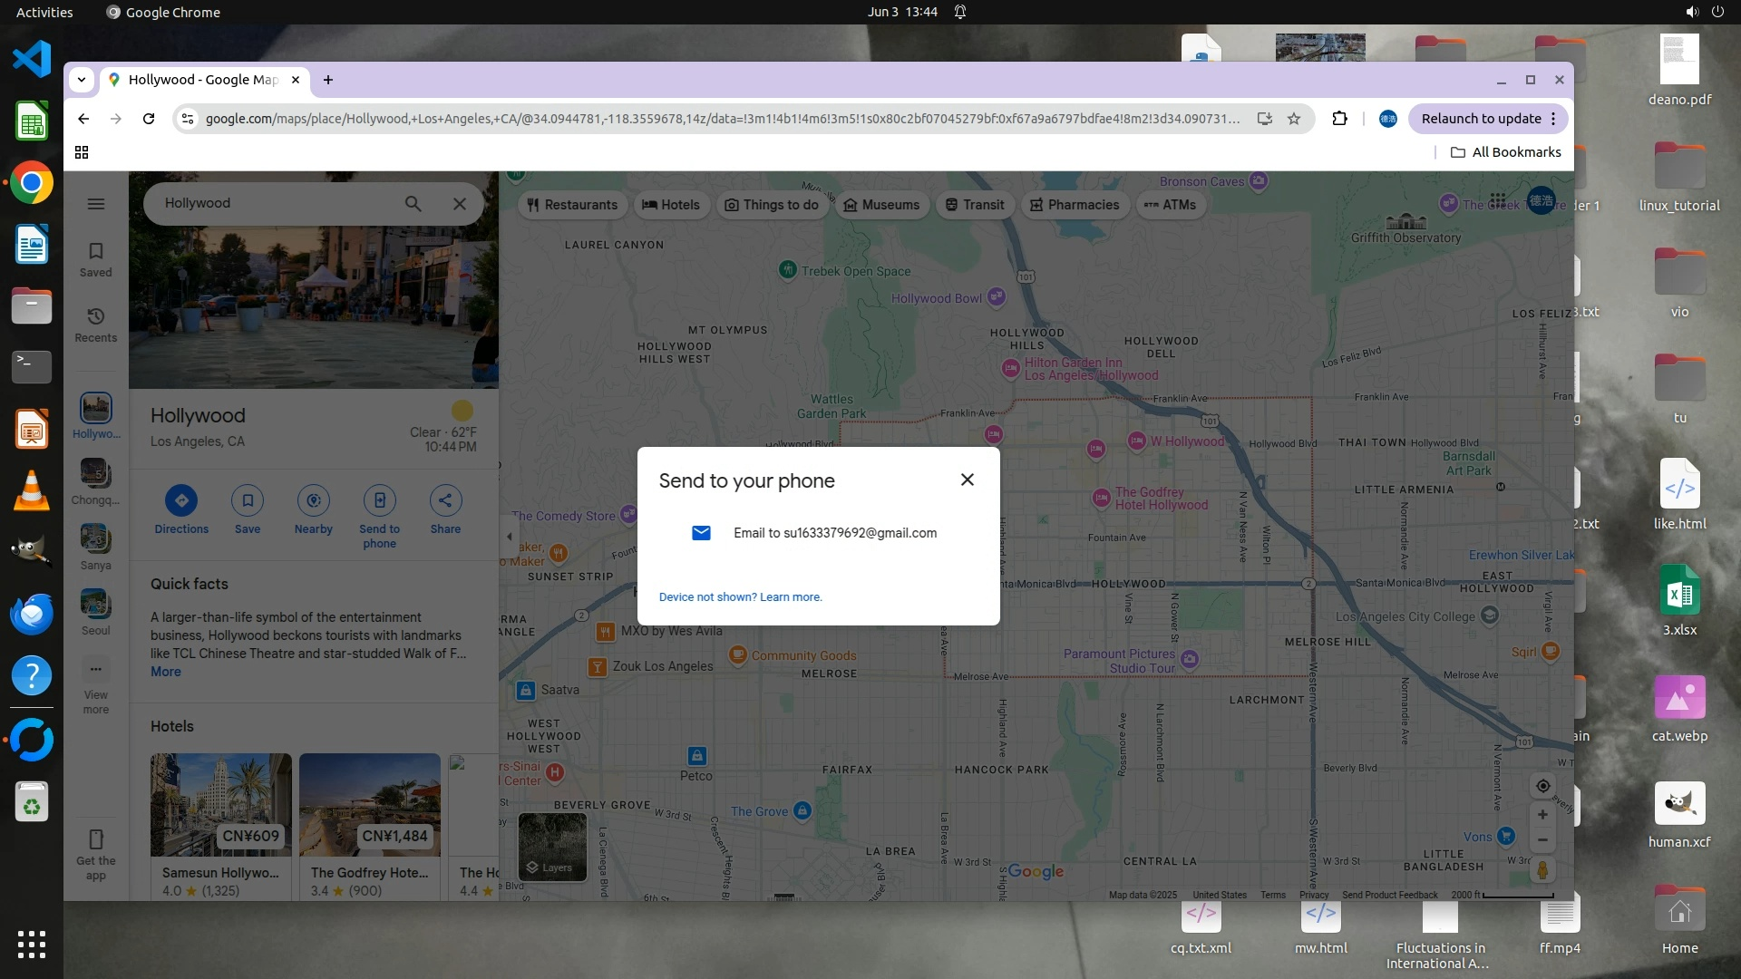
Task: Toggle the Layers map view thumbnail
Action: pos(552,846)
